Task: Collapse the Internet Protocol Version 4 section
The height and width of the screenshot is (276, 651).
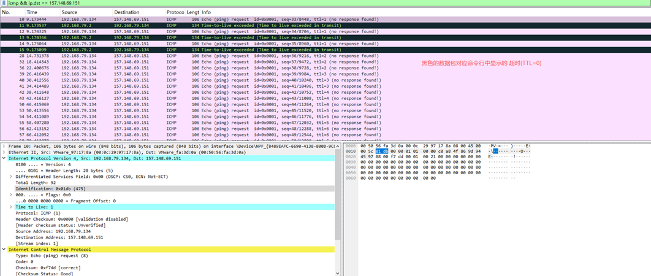Action: [4, 158]
